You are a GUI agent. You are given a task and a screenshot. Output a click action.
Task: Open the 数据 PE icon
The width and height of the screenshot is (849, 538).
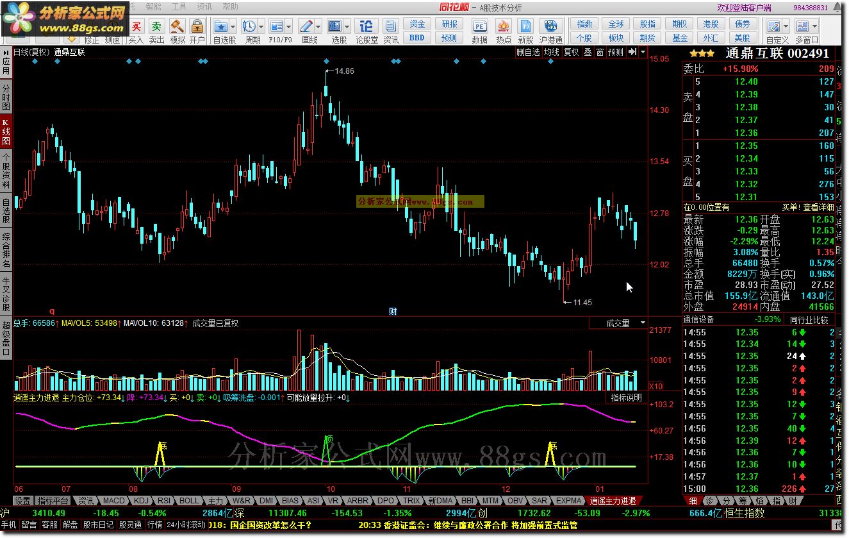pyautogui.click(x=479, y=26)
